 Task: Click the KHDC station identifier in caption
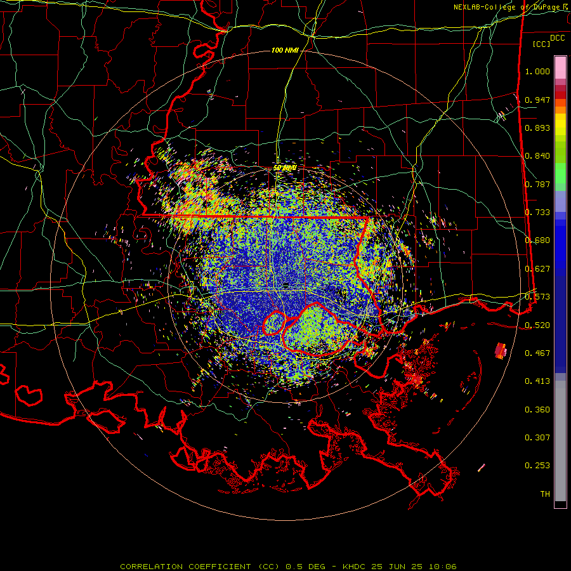pos(354,567)
